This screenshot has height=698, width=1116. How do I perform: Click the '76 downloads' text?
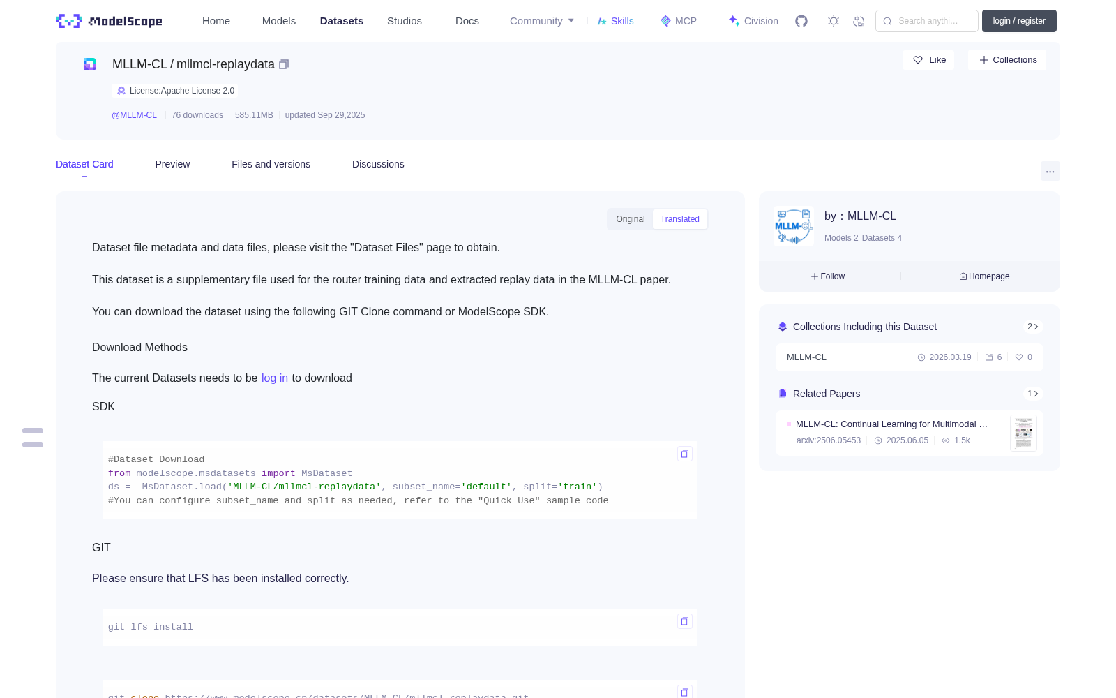(197, 115)
